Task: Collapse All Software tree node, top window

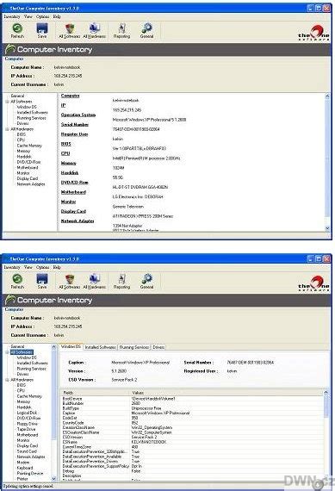Action: [x=7, y=102]
